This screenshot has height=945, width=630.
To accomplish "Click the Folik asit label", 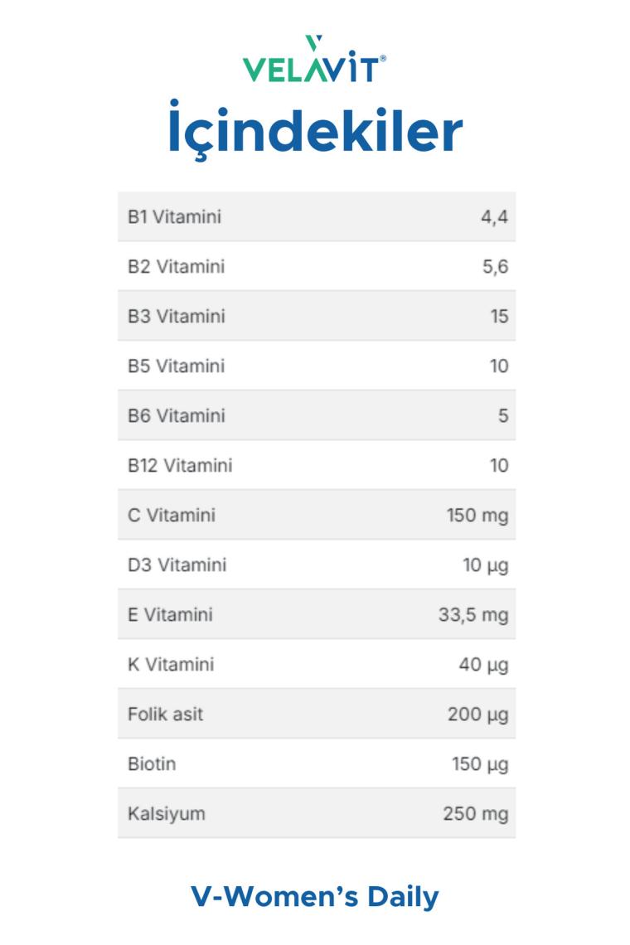I will pyautogui.click(x=165, y=715).
